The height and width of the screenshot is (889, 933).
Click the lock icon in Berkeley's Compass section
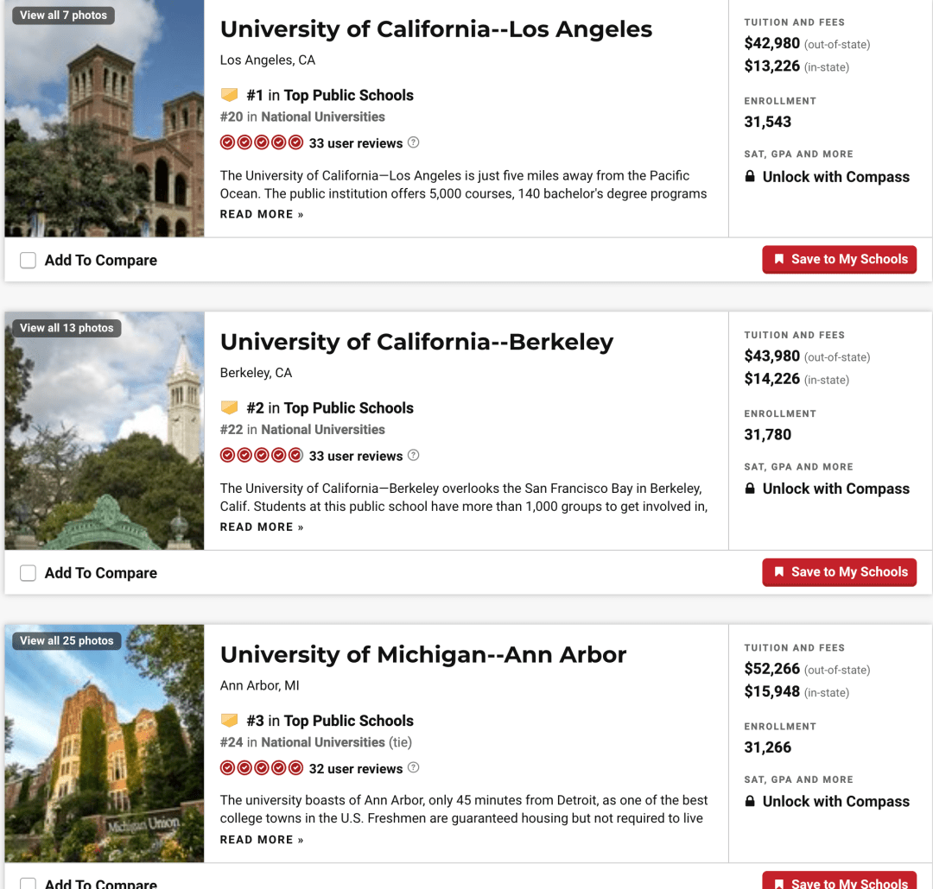[750, 489]
